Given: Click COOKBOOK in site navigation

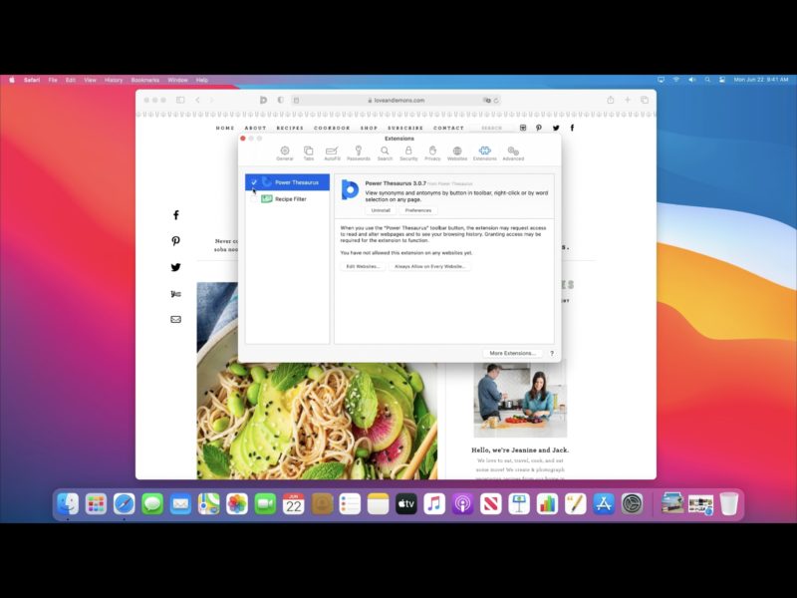Looking at the screenshot, I should pyautogui.click(x=332, y=129).
